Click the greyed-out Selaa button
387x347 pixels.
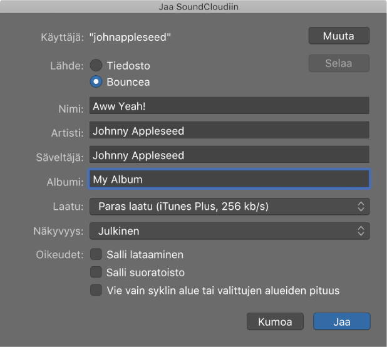click(339, 63)
